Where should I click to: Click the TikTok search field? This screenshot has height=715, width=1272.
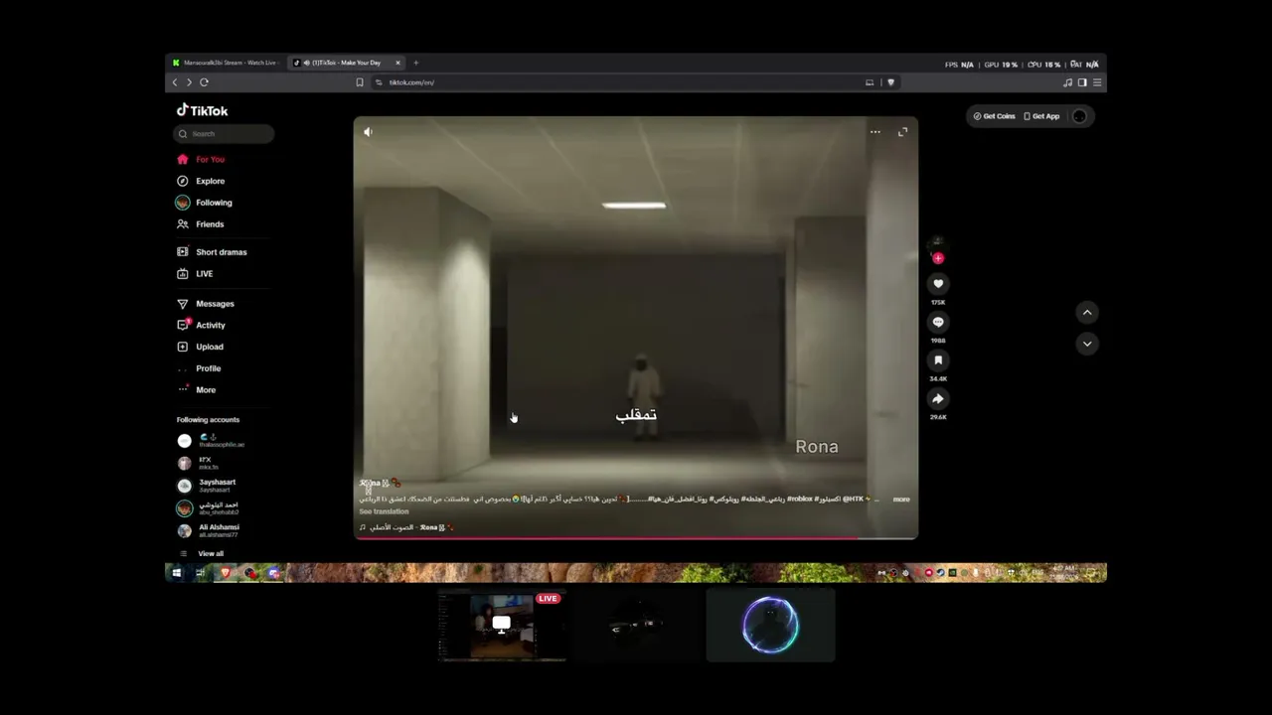coord(224,133)
